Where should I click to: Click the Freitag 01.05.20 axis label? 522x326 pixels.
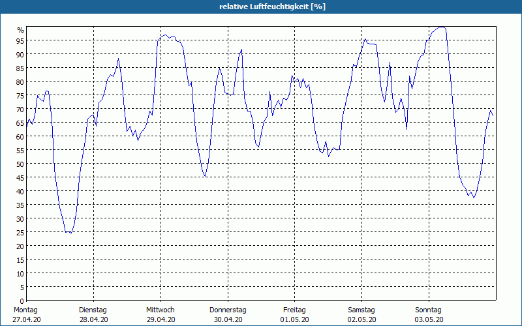[295, 315]
